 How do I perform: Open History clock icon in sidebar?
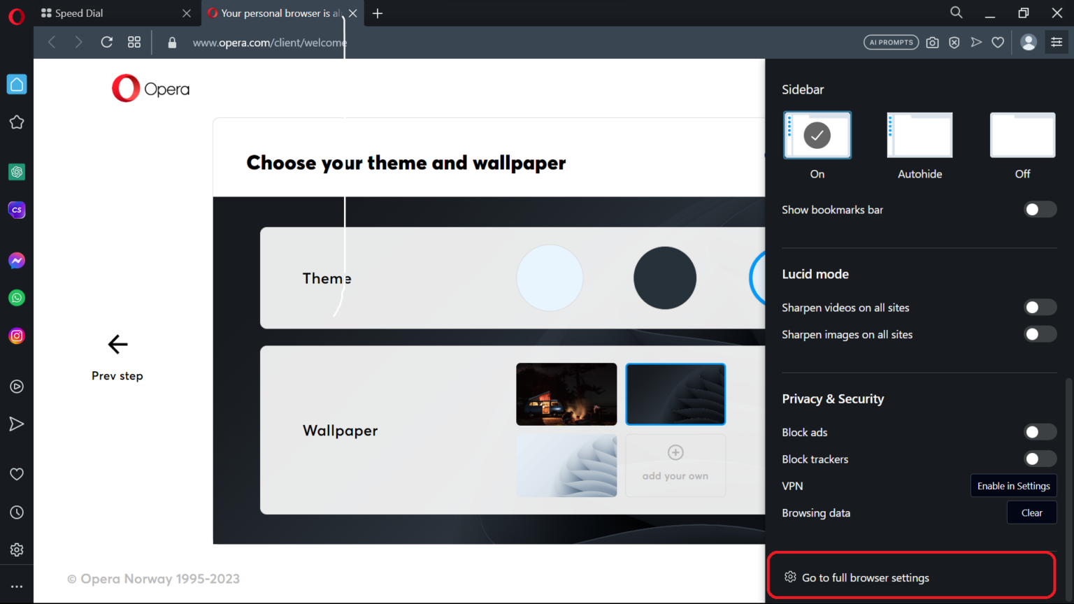click(x=17, y=512)
